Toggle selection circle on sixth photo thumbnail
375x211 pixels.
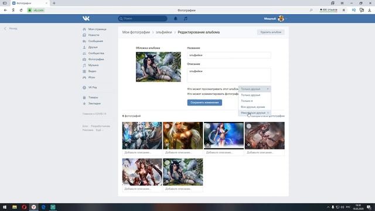[167, 162]
